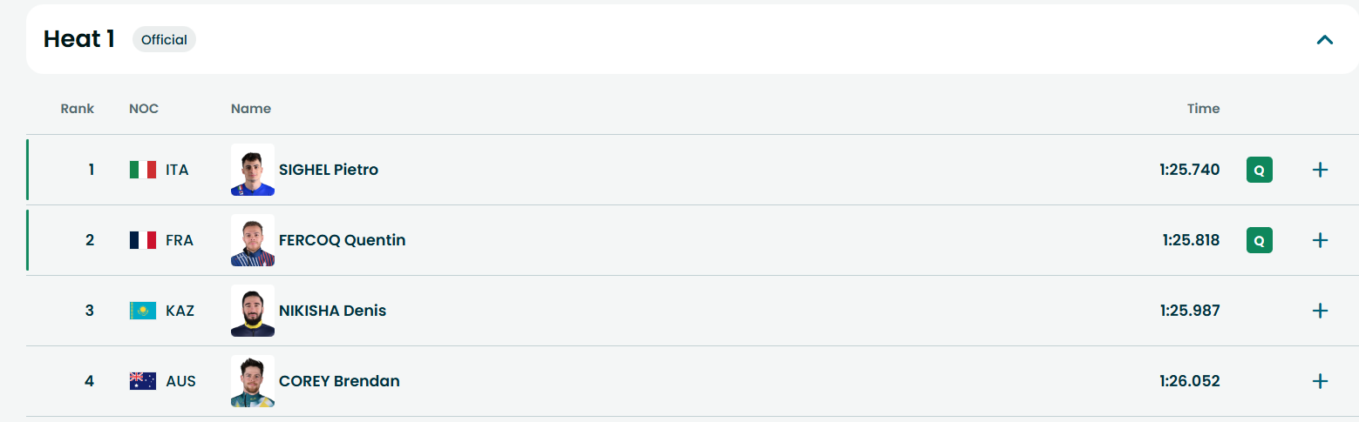Click the Q qualified badge for FERCOQ
Screen dimensions: 1359x422
(x=1259, y=240)
